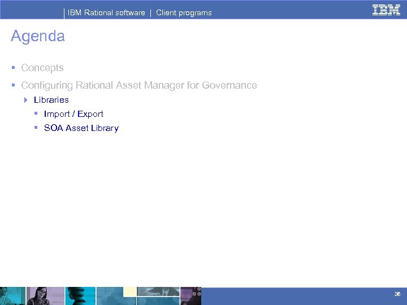
Task: Click the smiling woman footer photo
Action: tap(45, 296)
